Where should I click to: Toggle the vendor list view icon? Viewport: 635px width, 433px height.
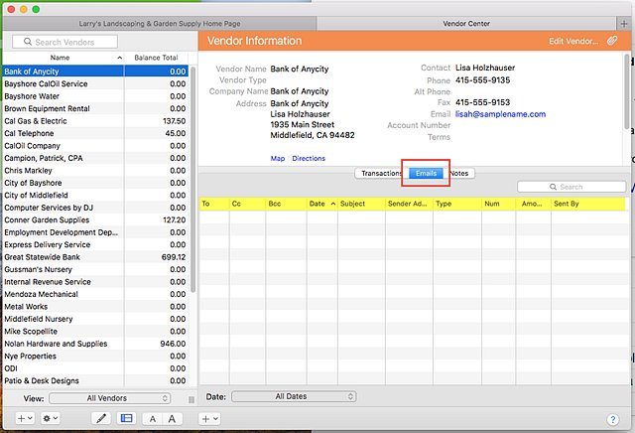pos(126,418)
